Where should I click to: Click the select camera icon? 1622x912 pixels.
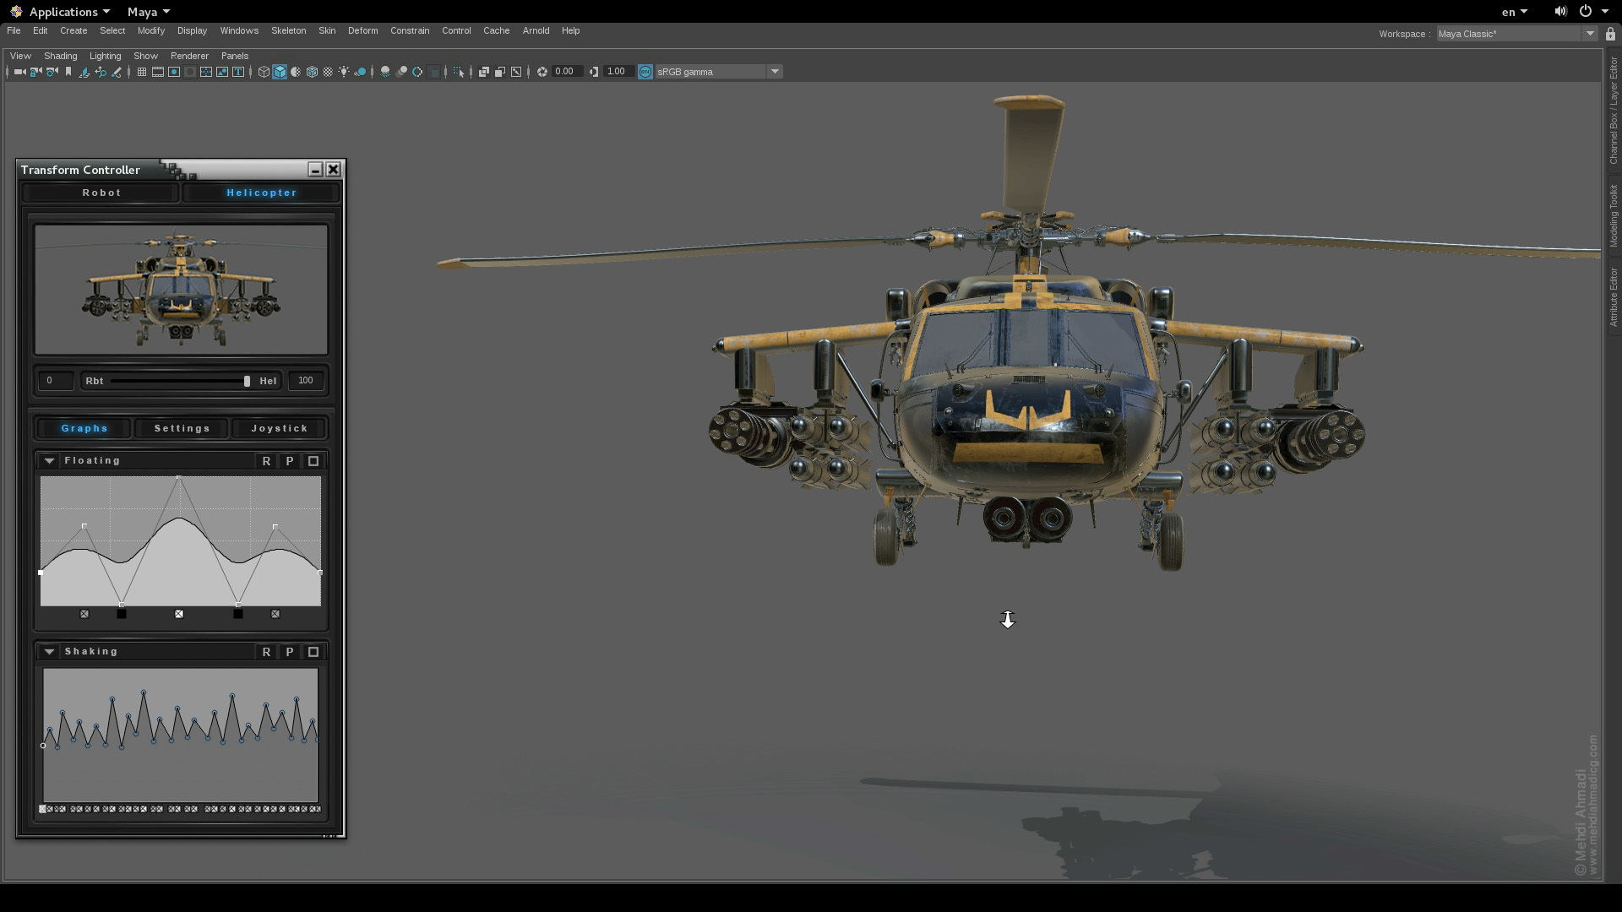pos(19,72)
